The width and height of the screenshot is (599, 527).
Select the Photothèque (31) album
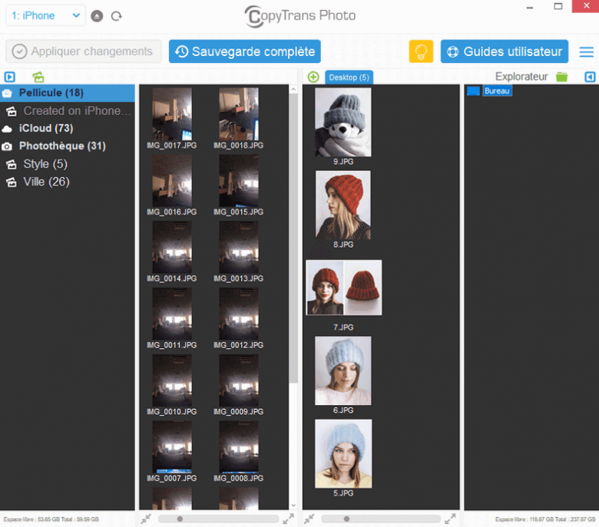coord(61,146)
